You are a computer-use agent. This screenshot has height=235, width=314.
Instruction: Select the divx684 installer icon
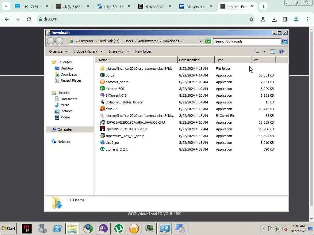click(102, 109)
